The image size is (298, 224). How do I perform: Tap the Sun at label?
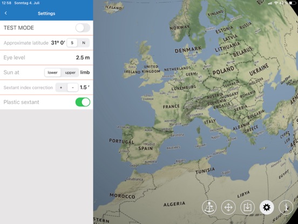pyautogui.click(x=11, y=73)
